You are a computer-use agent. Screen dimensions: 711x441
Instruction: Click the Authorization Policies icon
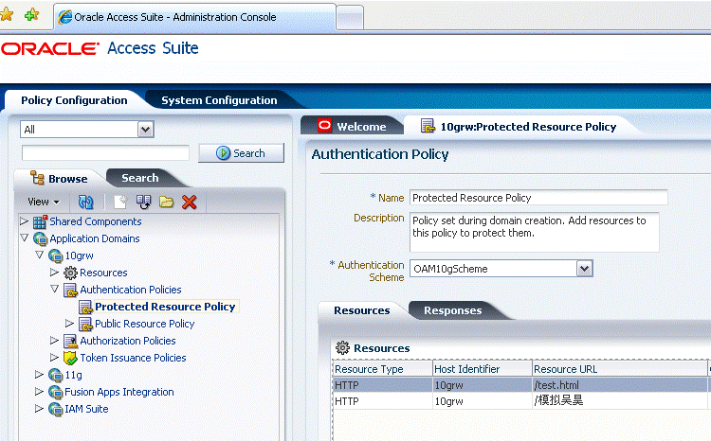[x=70, y=341]
